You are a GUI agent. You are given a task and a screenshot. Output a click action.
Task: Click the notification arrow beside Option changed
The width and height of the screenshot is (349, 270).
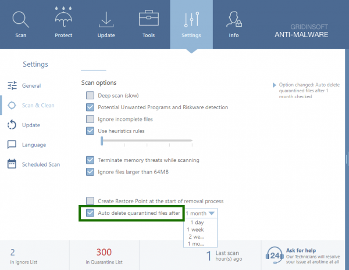point(275,85)
